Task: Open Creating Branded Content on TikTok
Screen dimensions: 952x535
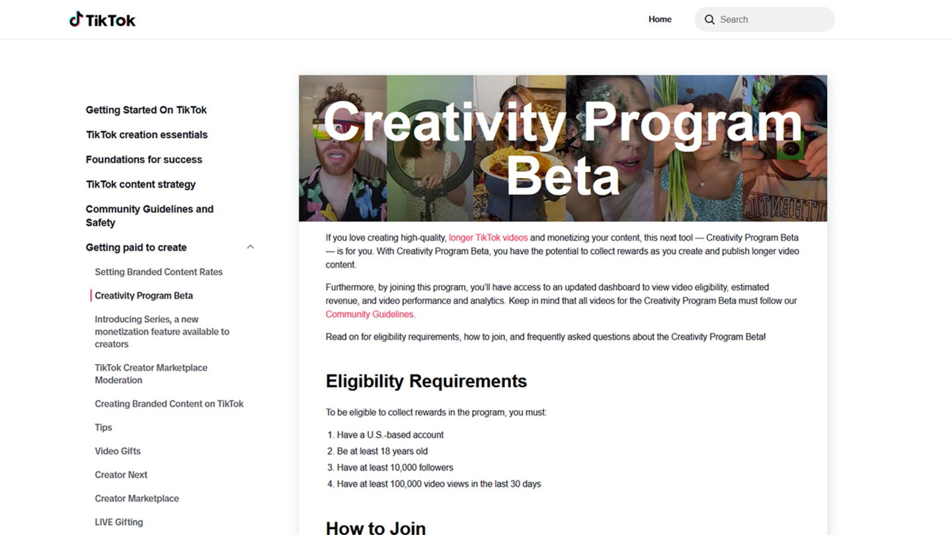Action: pos(169,404)
